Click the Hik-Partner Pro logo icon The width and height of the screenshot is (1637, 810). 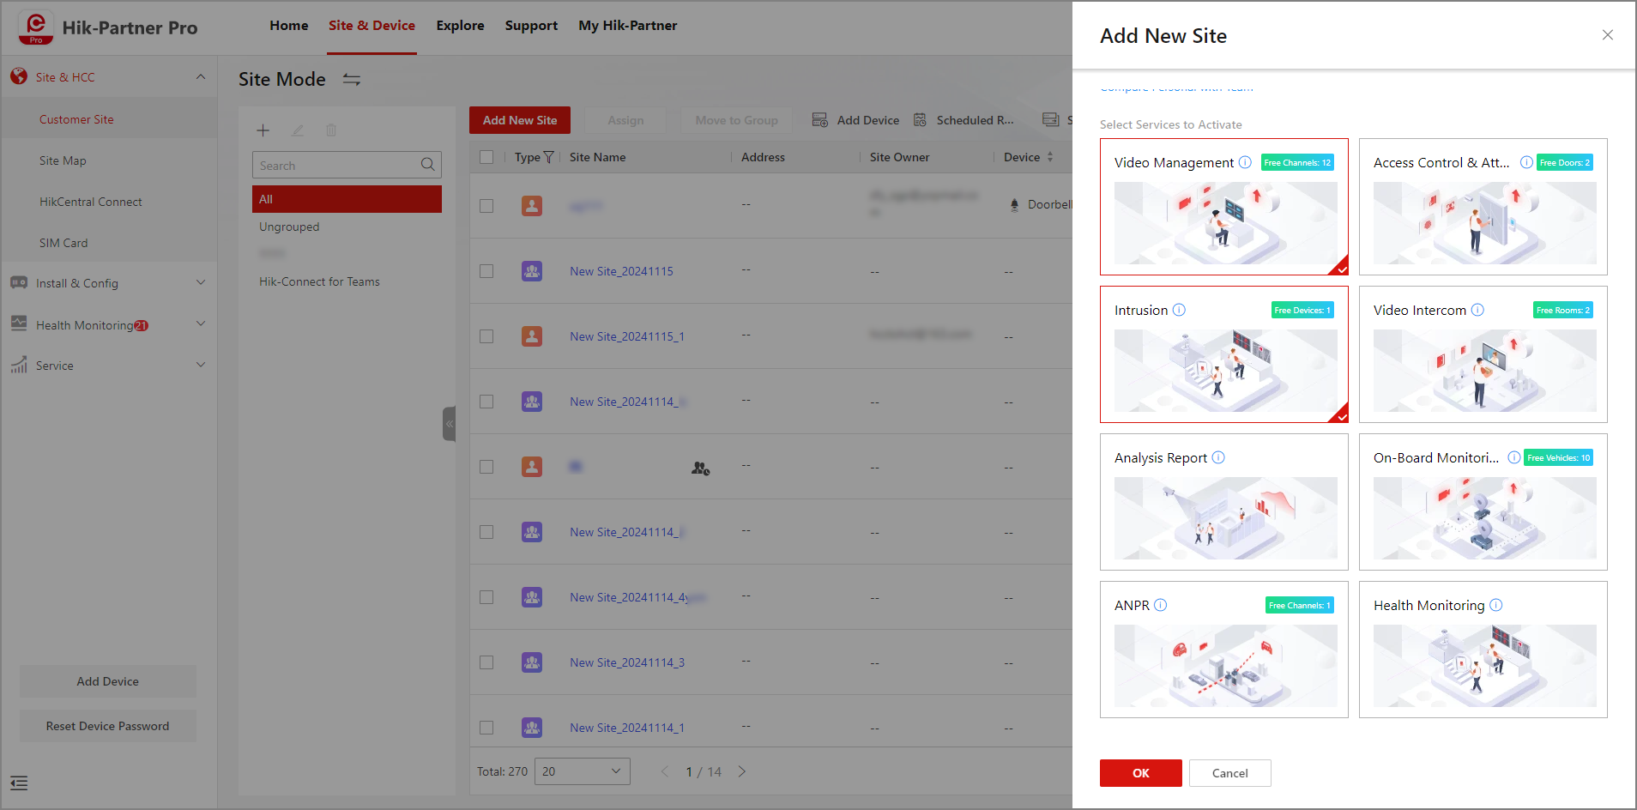(x=36, y=27)
